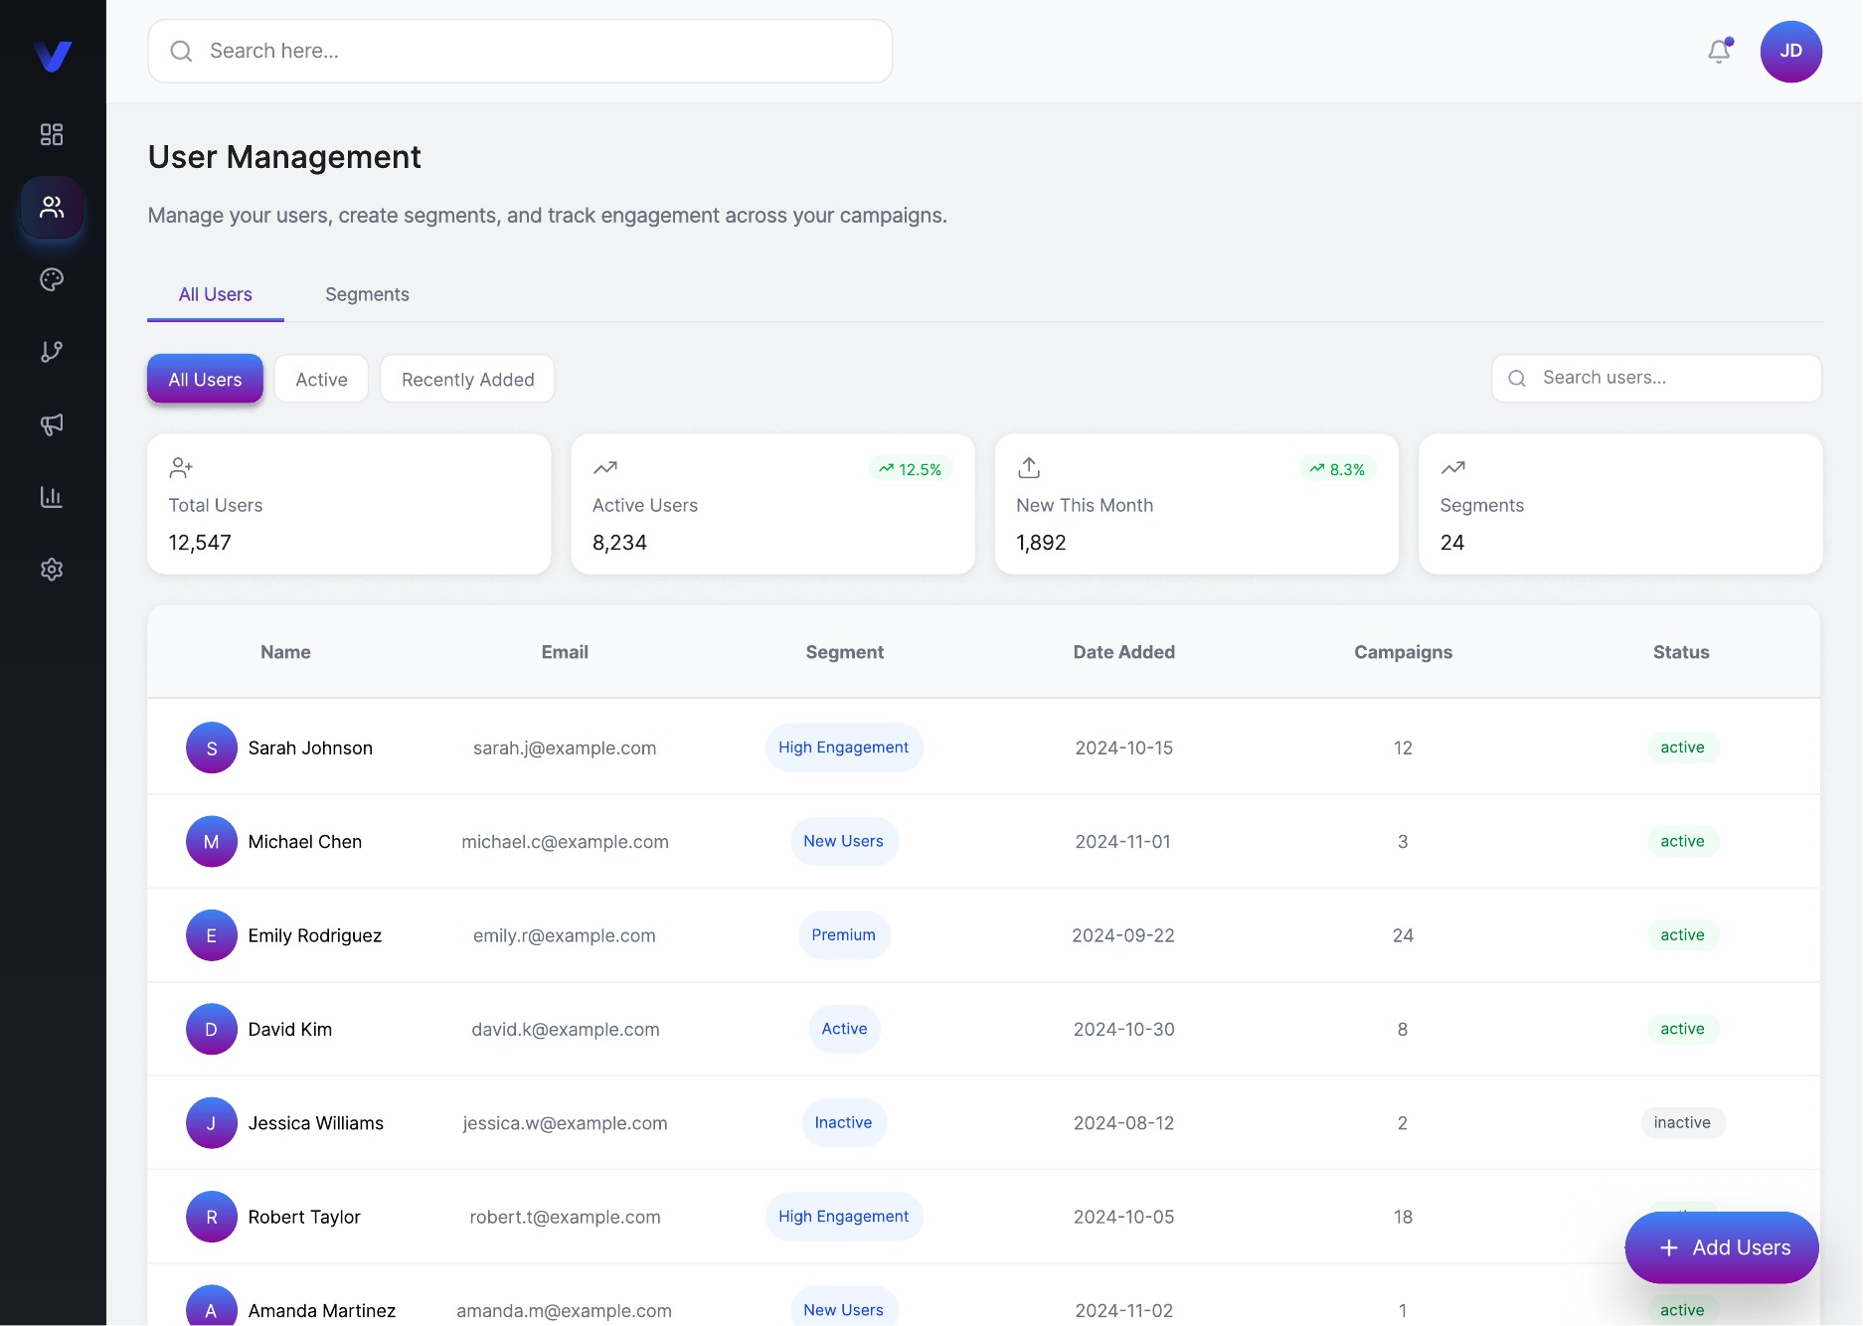Click Michael Chen's New Users segment badge
This screenshot has width=1863, height=1326.
(844, 841)
